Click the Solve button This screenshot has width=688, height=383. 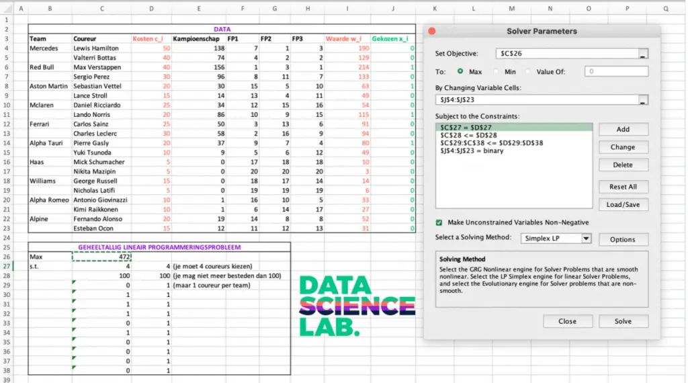(623, 321)
